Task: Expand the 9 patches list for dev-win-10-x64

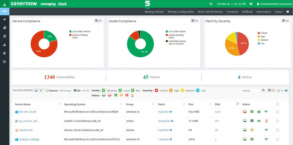Action: (165, 112)
